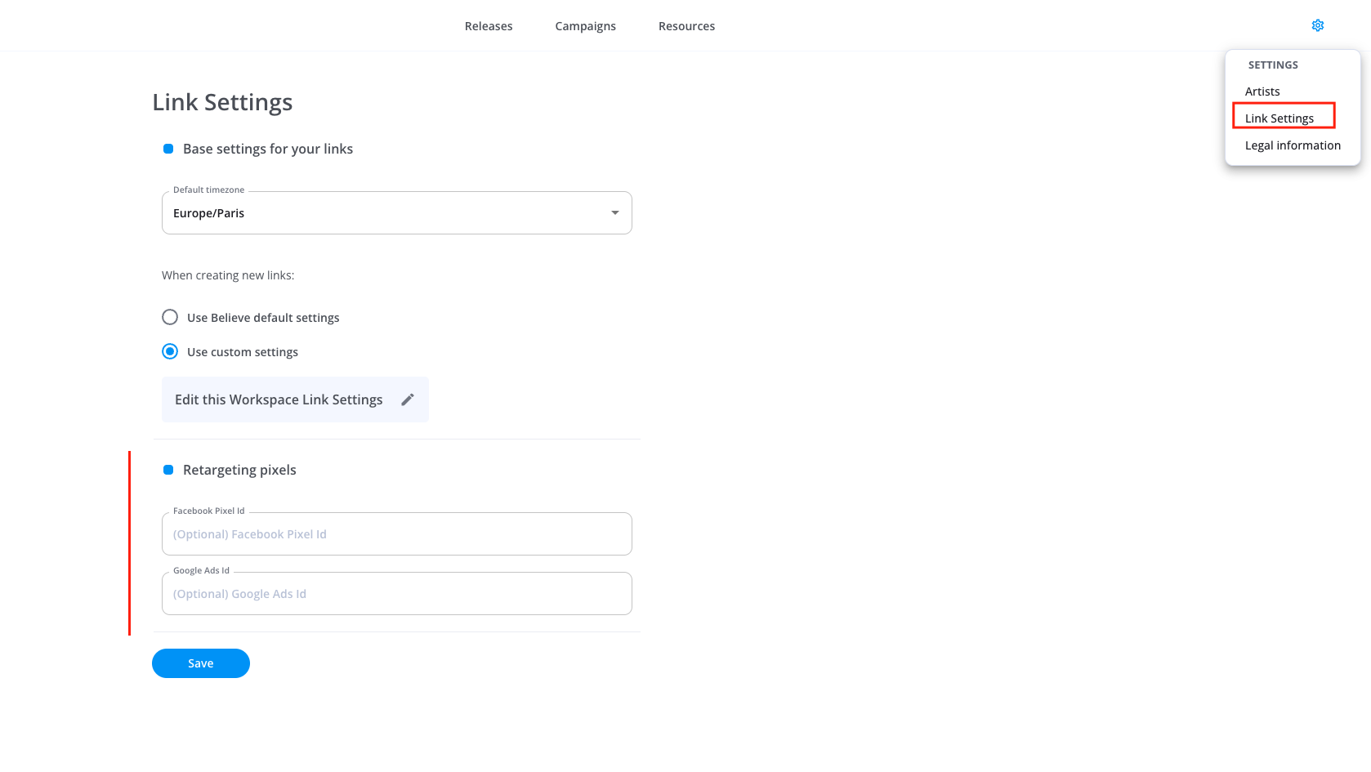Viewport: 1371px width, 772px height.
Task: Open the settings gear icon
Action: pos(1317,25)
